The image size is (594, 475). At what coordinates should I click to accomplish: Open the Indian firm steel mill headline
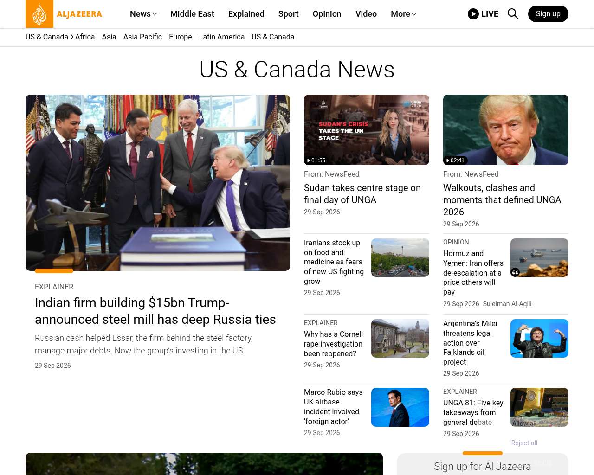[x=155, y=311]
